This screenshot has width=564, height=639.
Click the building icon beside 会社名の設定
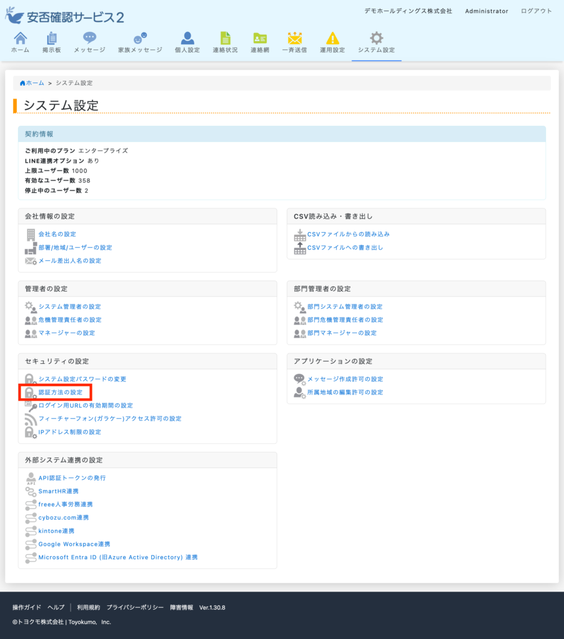pyautogui.click(x=31, y=235)
